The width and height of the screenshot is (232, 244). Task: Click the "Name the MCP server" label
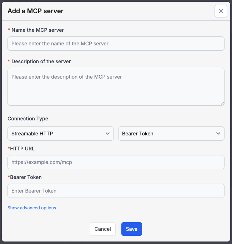click(x=37, y=30)
